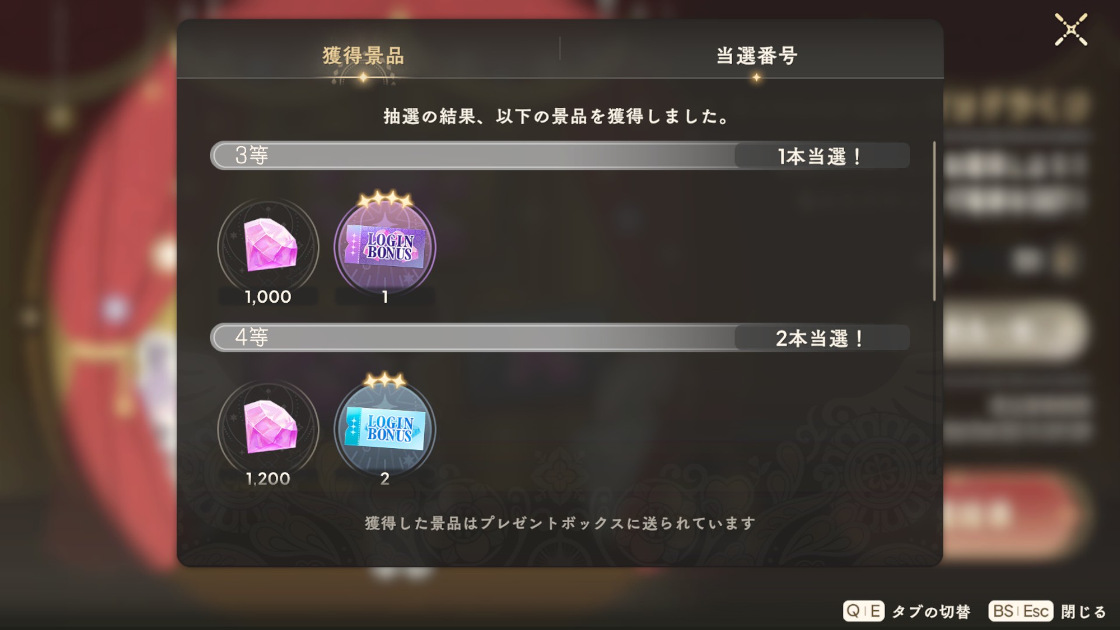Click the Q key hint for tab switching
The image size is (1120, 630).
(853, 611)
